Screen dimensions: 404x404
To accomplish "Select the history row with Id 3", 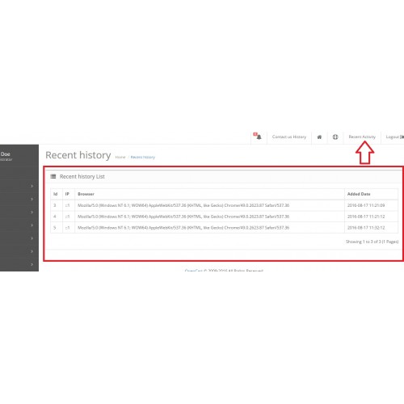I will (x=224, y=205).
